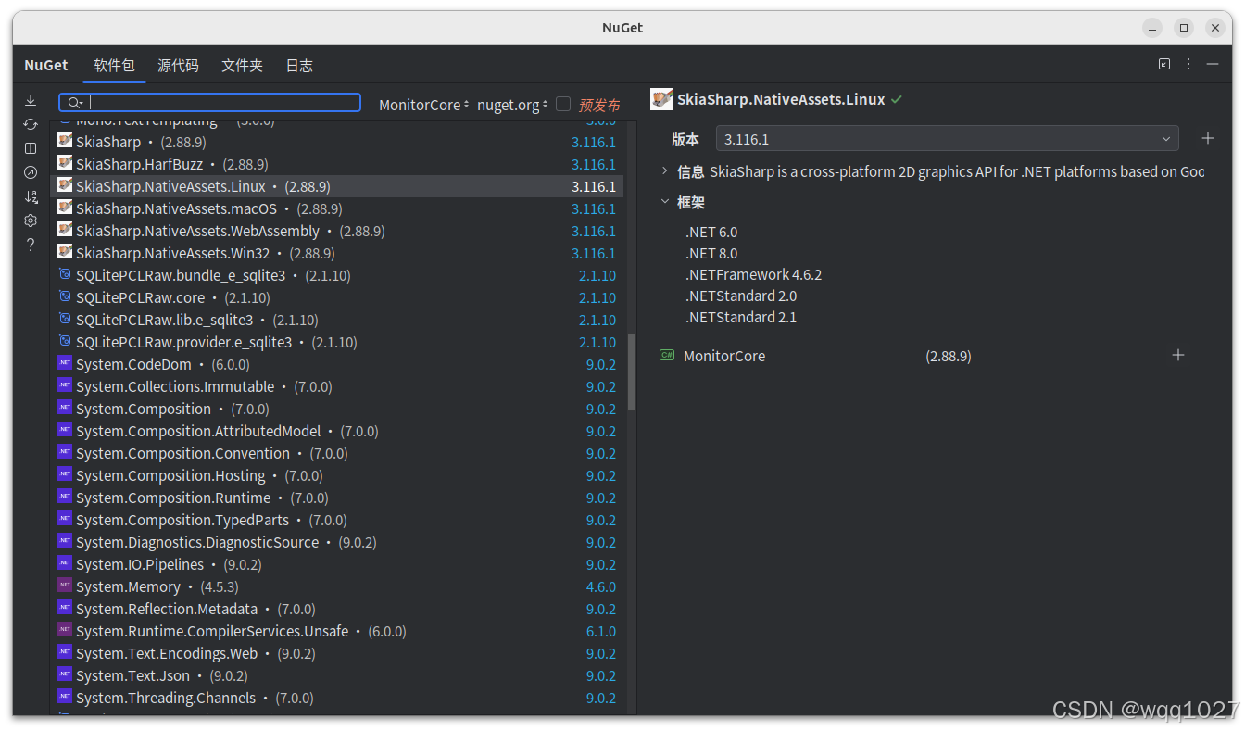Open the 日志 tab
Image resolution: width=1245 pixels, height=731 pixels.
pyautogui.click(x=299, y=66)
